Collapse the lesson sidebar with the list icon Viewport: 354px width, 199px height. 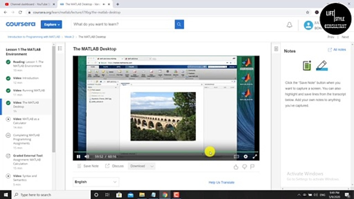60,48
